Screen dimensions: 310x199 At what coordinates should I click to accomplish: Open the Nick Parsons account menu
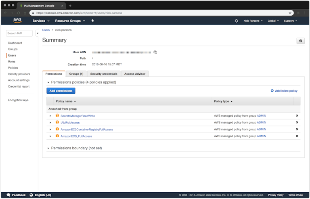[x=253, y=21]
